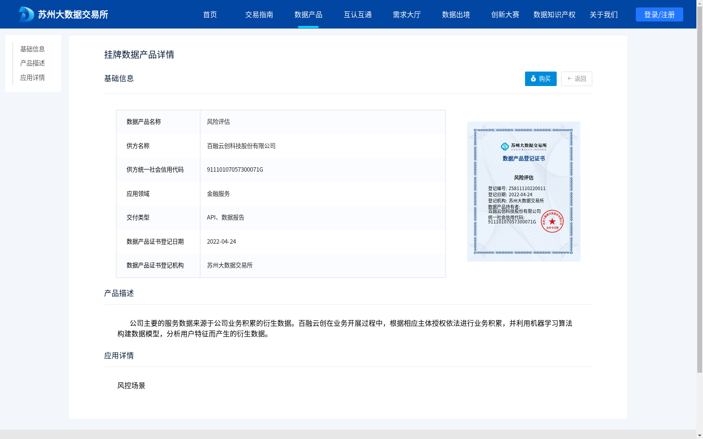Click the page vertical scrollbar thumb

[699, 190]
